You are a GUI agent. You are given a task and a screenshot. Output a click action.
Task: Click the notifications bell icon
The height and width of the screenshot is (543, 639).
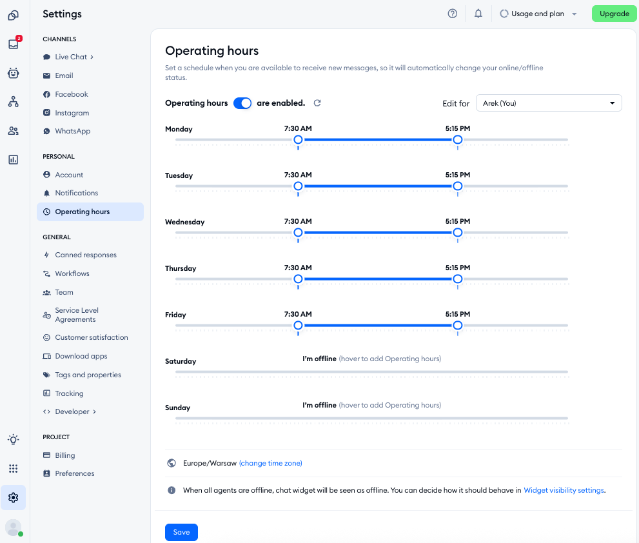[x=478, y=14]
